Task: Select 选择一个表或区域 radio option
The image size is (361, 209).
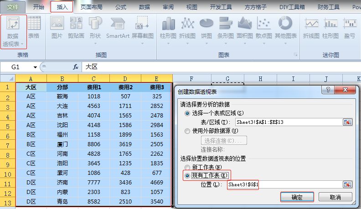Action: tap(187, 113)
